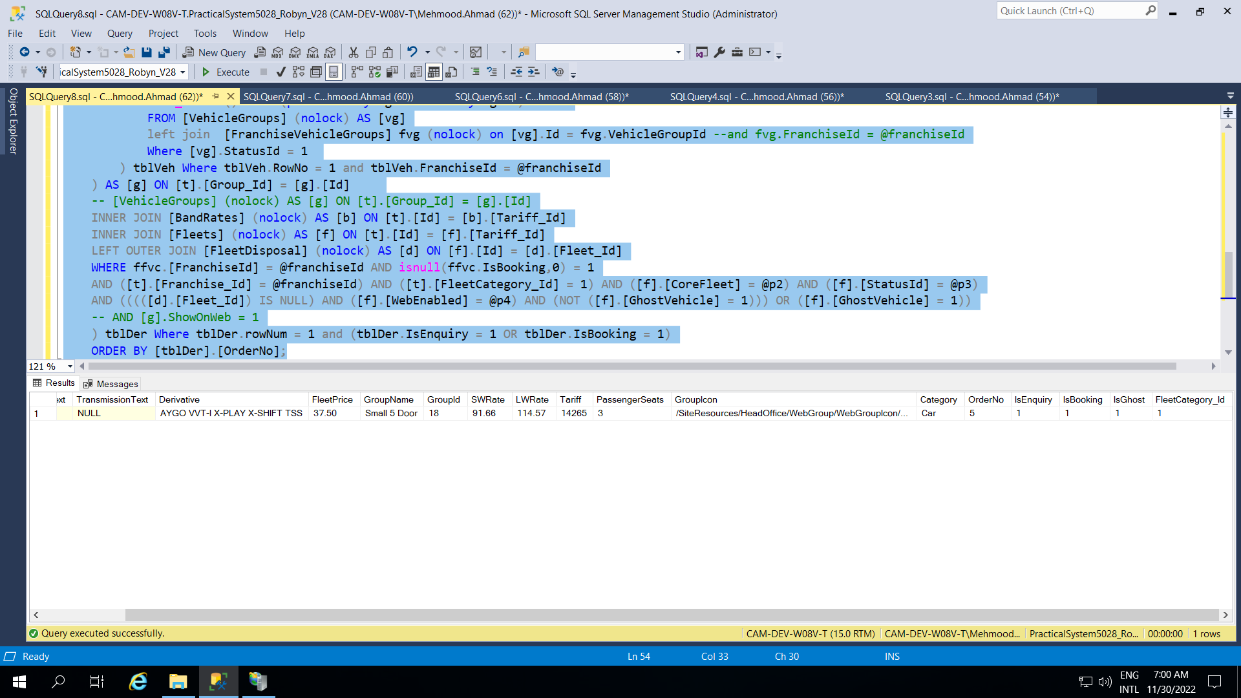Click the Comment Out Selected Lines icon
The width and height of the screenshot is (1241, 698).
(x=476, y=72)
